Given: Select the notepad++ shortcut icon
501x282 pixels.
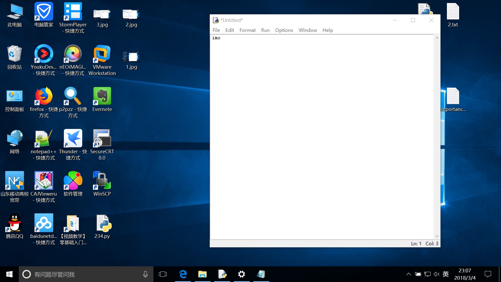Looking at the screenshot, I should pyautogui.click(x=44, y=145).
